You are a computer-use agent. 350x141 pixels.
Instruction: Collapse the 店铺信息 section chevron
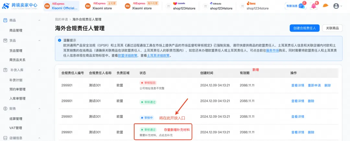(39, 138)
